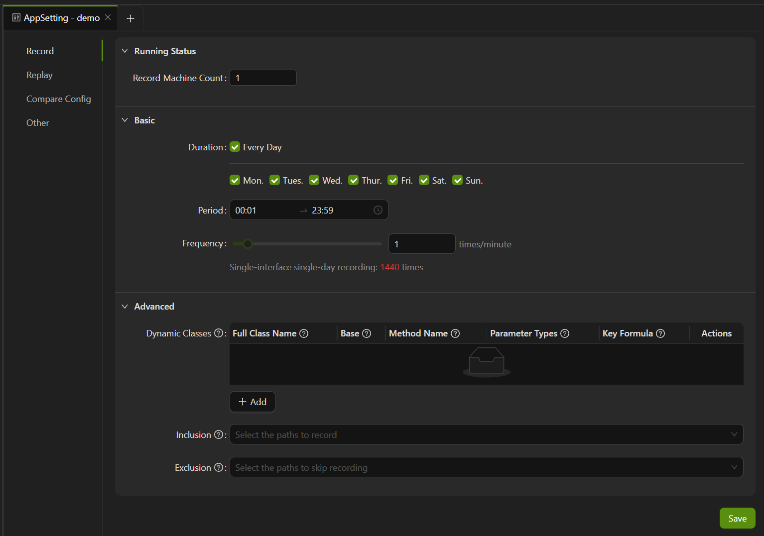Click help icon beside Parameter Types
The width and height of the screenshot is (764, 536).
565,333
